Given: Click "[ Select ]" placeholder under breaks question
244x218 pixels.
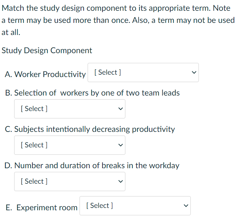Looking at the screenshot, I should click(x=34, y=181).
